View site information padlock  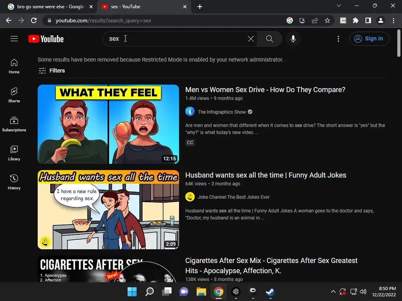pyautogui.click(x=49, y=20)
